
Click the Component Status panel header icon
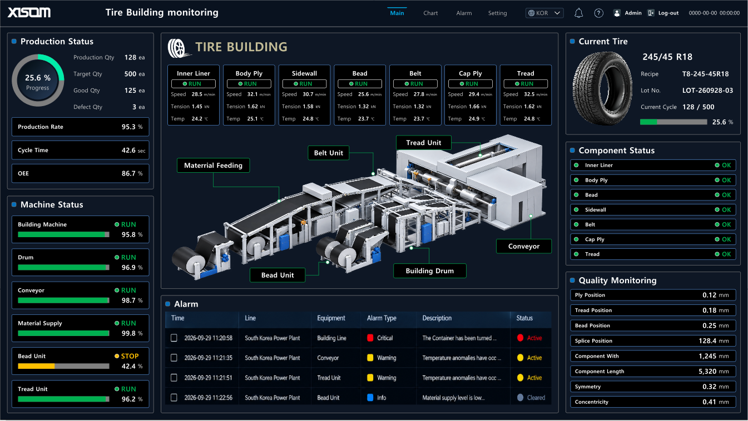[x=572, y=151]
